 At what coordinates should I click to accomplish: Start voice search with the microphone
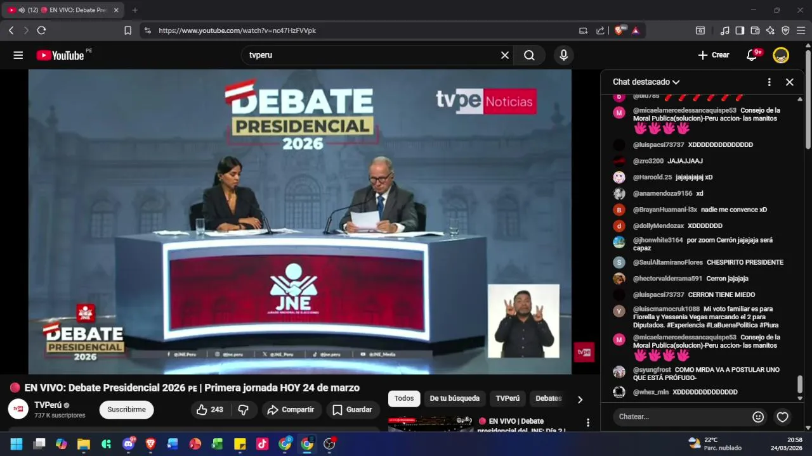pos(563,55)
